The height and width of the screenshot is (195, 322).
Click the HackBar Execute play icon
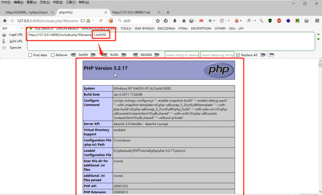4,47
